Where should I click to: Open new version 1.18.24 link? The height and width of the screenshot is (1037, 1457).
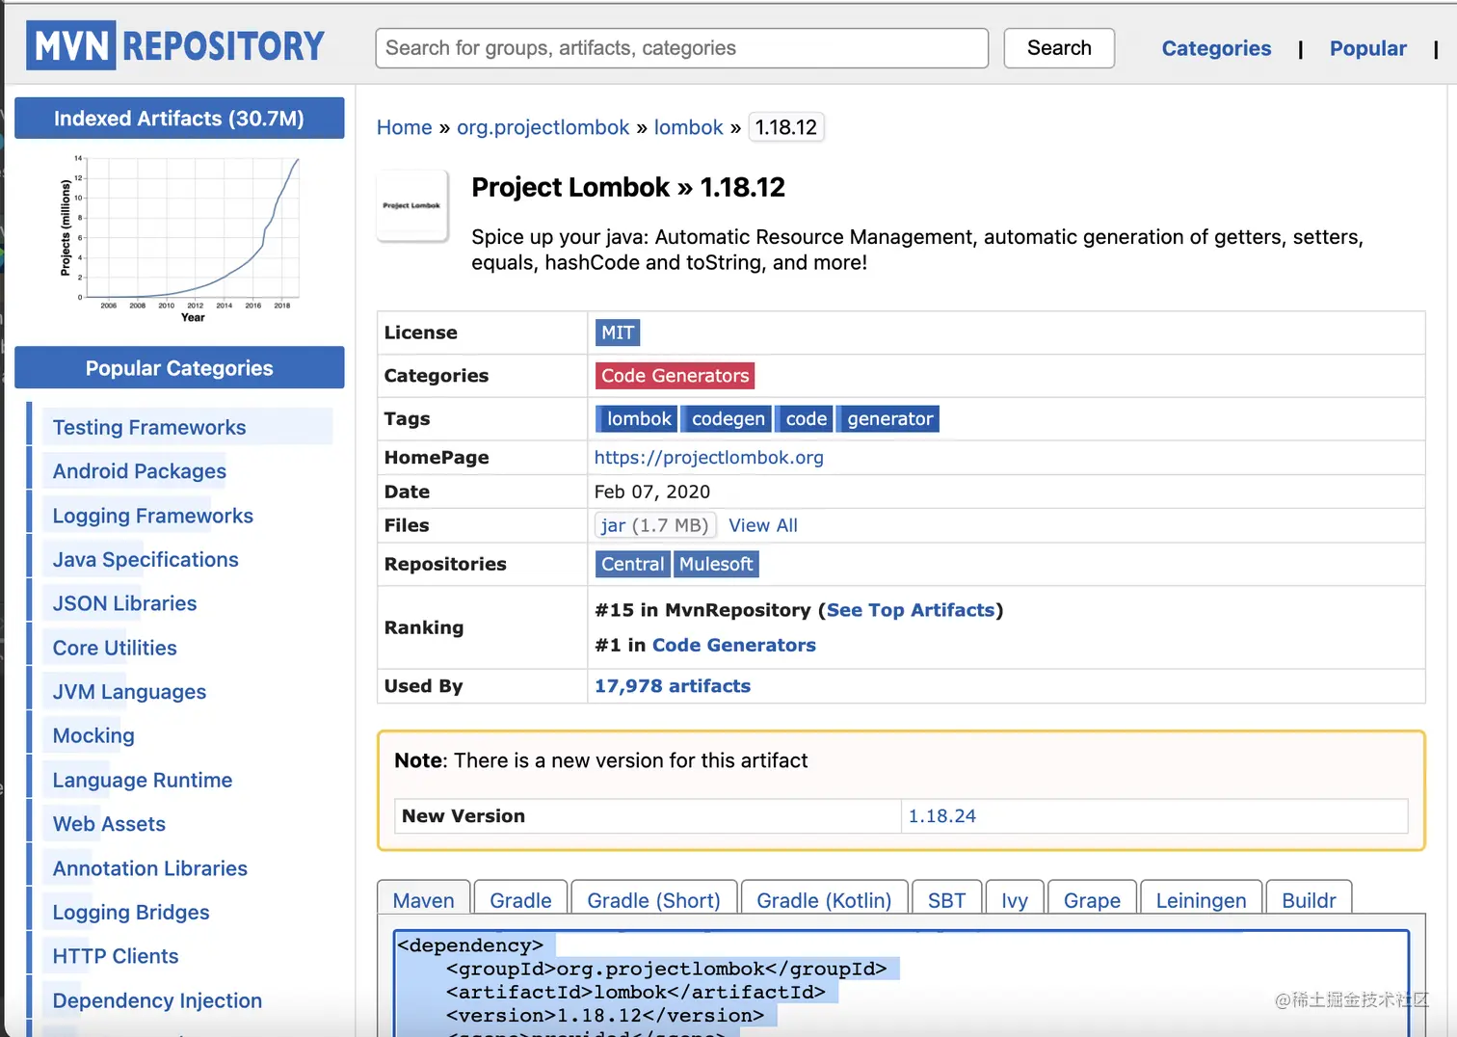tap(942, 816)
